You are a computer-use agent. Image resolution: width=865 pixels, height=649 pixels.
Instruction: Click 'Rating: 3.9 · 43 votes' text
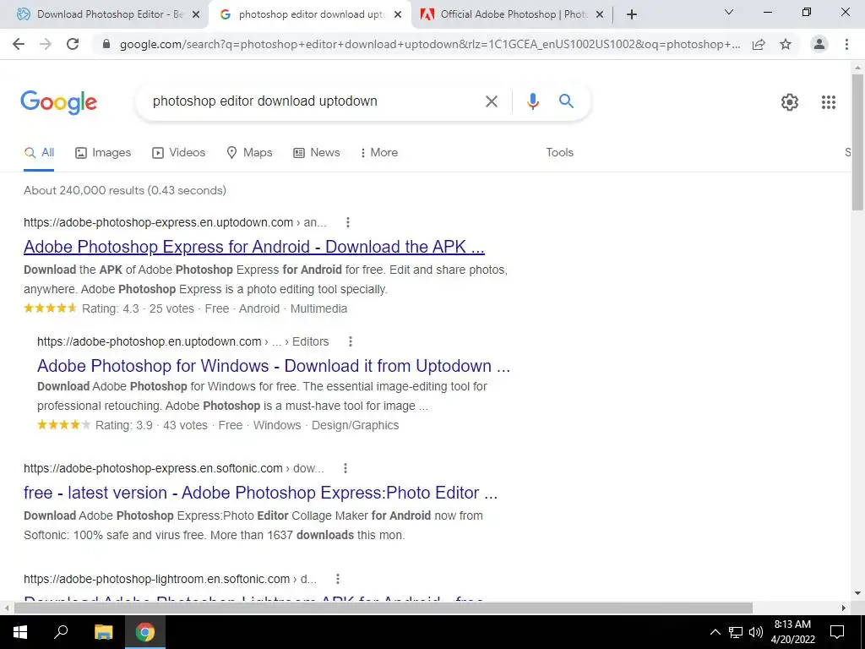(x=152, y=426)
